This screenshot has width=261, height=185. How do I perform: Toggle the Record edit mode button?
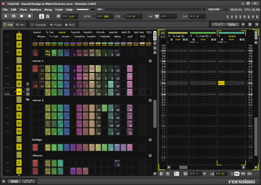click(30, 16)
